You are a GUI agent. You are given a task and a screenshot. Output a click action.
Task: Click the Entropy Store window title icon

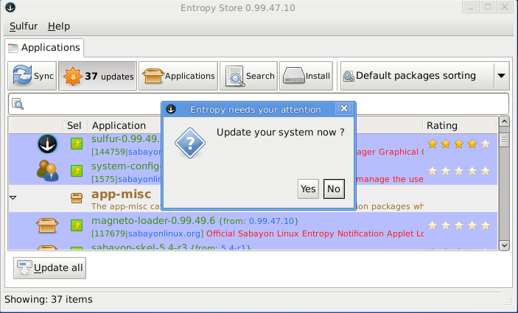[10, 7]
